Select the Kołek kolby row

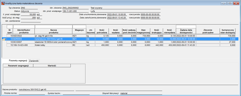[x=121, y=45]
